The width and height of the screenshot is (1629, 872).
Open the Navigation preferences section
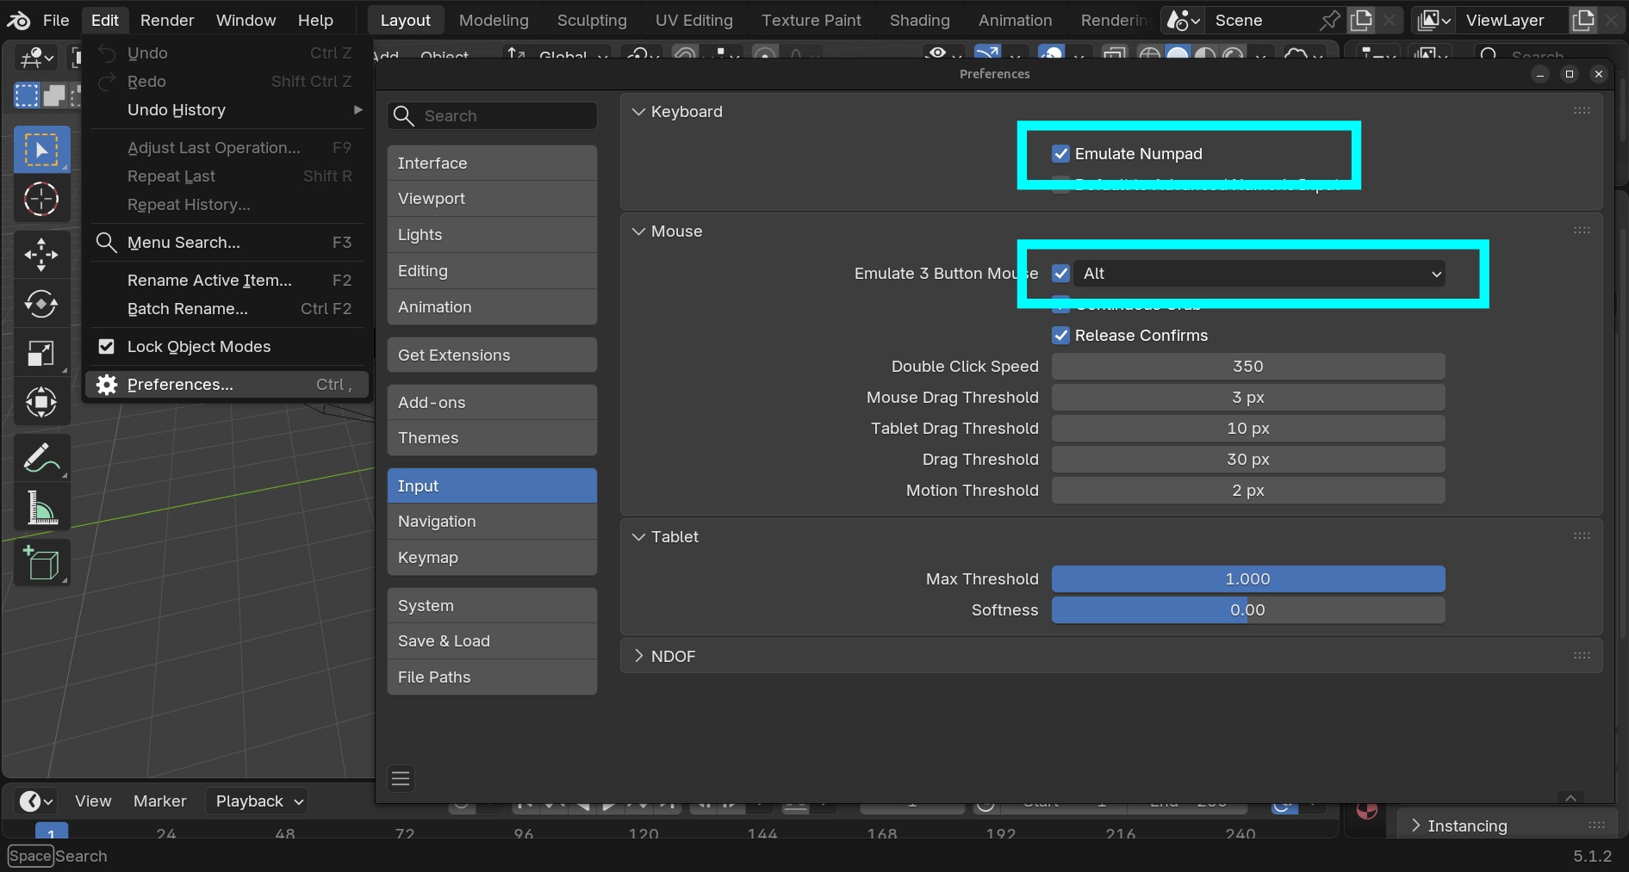click(492, 522)
